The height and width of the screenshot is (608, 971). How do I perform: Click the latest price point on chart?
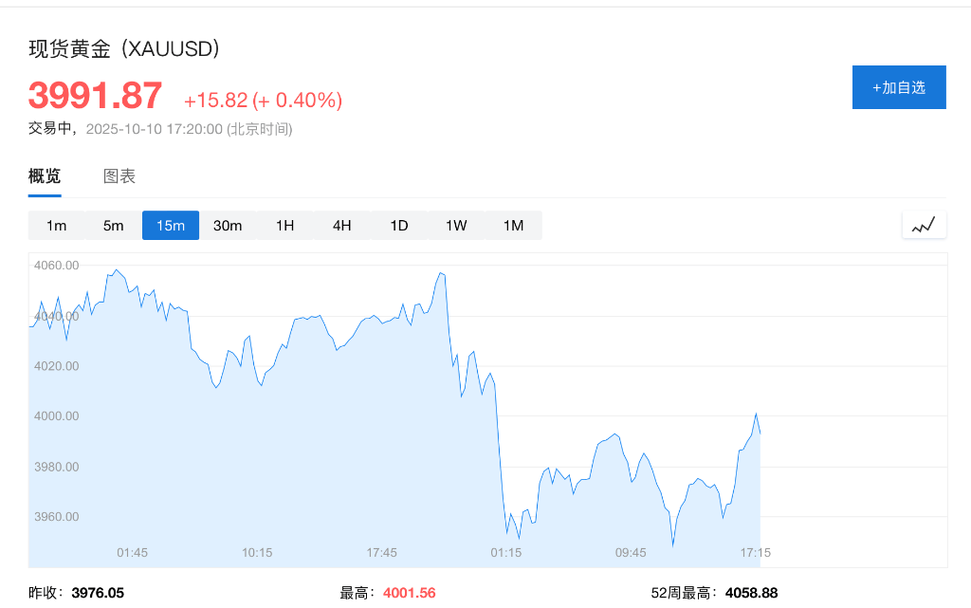[760, 433]
